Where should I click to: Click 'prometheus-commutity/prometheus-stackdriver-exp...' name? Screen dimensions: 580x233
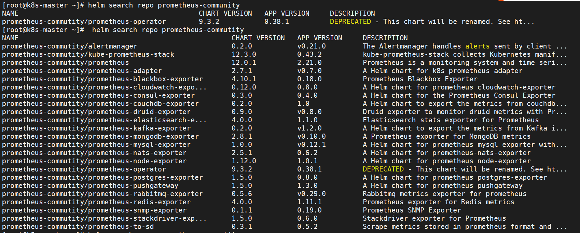105,218
